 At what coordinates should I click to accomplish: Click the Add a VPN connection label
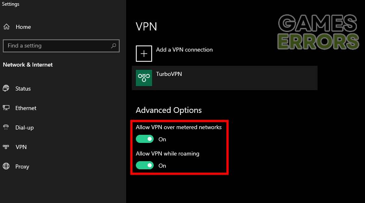pyautogui.click(x=185, y=50)
